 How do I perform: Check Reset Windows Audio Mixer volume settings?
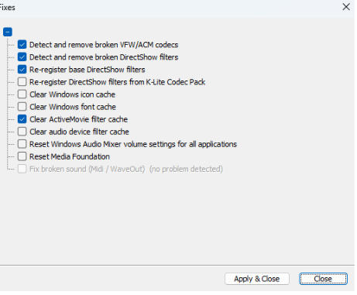tap(22, 144)
